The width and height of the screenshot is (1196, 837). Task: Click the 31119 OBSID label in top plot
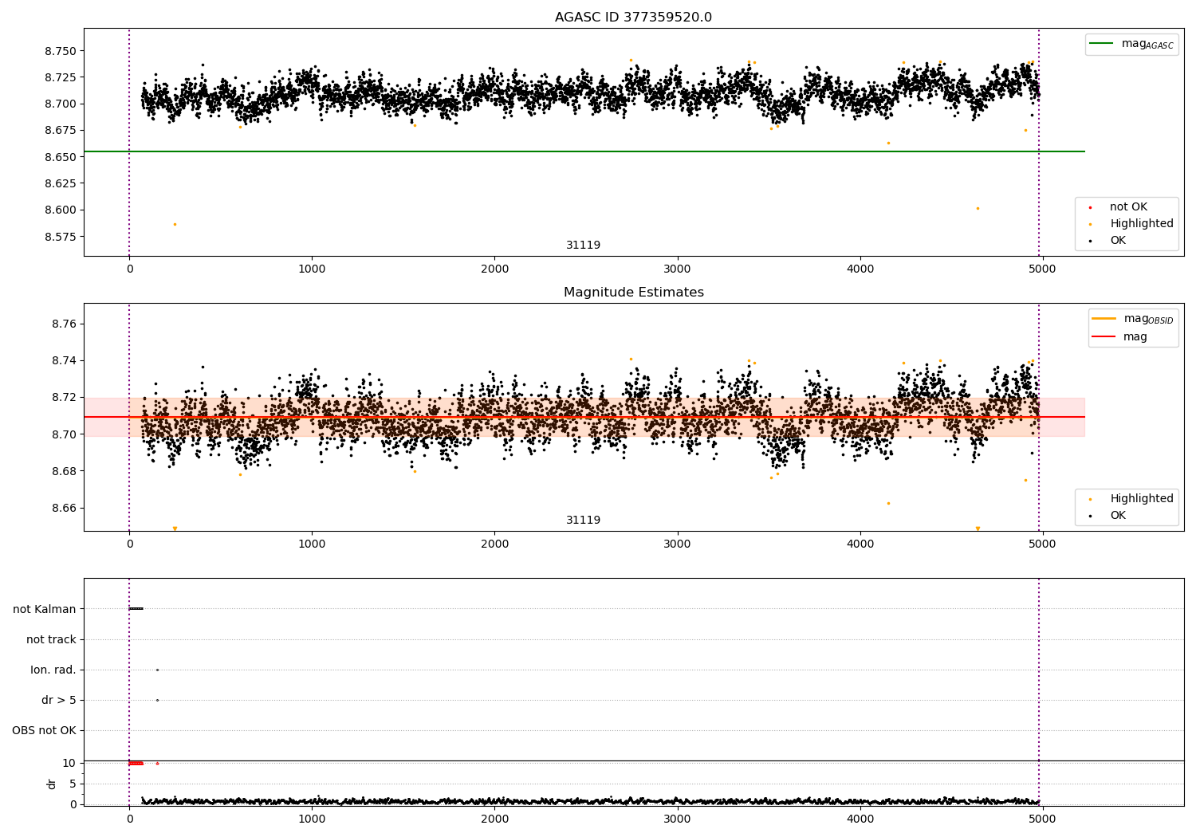tap(583, 246)
